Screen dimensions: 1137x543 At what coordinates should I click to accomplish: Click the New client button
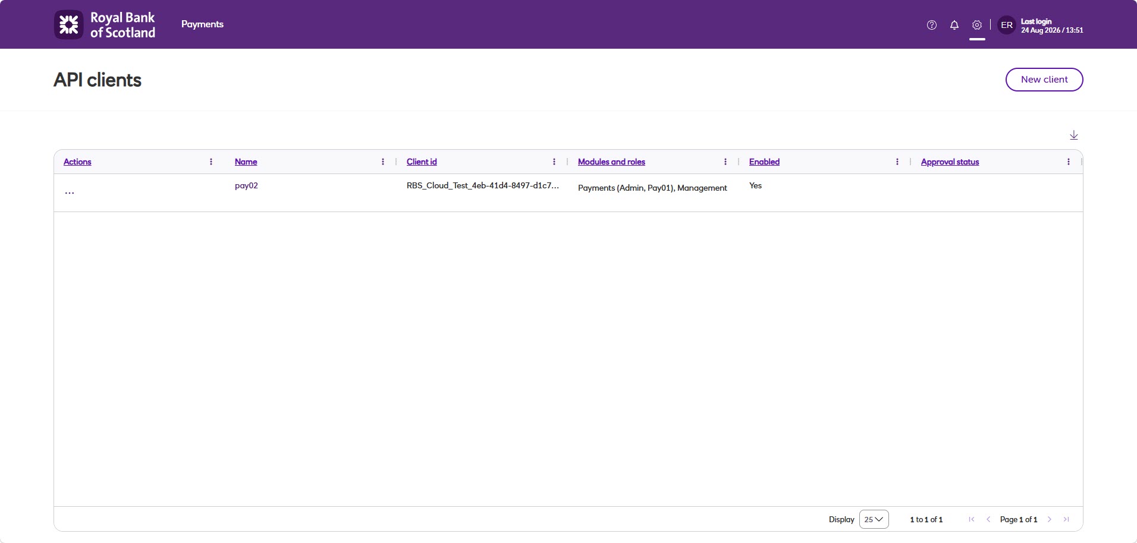click(x=1044, y=80)
